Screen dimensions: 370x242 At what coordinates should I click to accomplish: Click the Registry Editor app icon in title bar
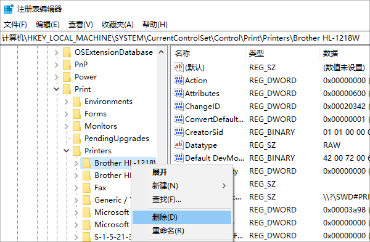(9, 9)
